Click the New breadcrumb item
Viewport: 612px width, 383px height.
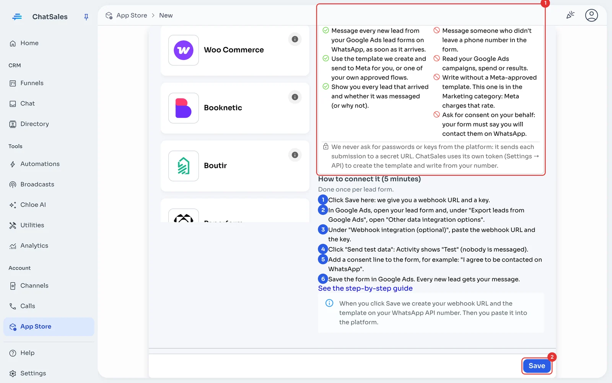[x=166, y=15]
